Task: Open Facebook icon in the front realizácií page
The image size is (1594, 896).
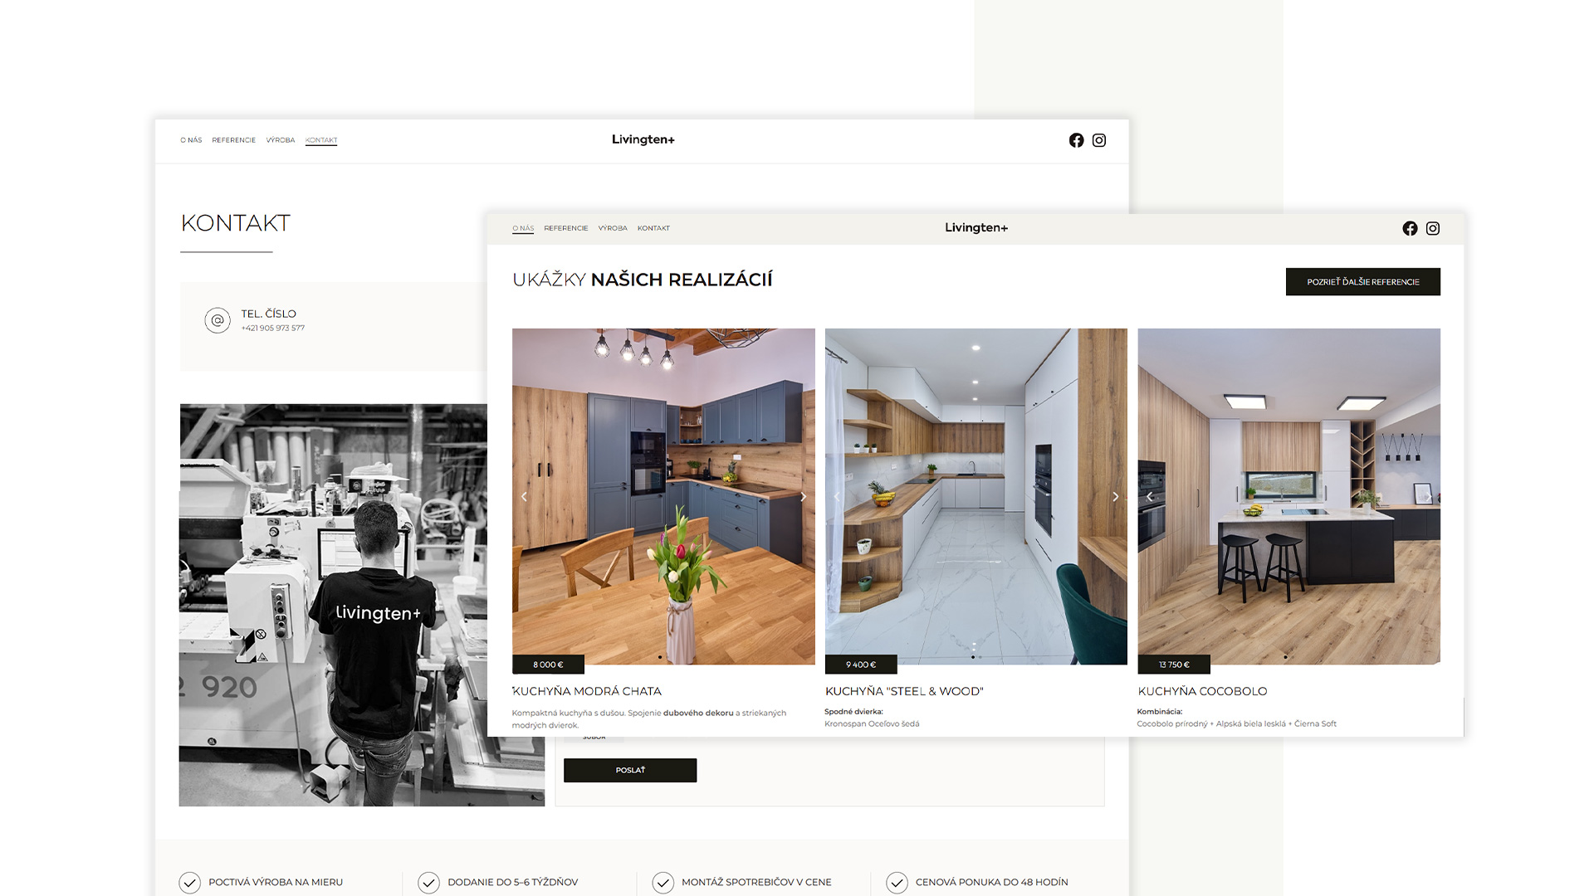Action: coord(1410,228)
